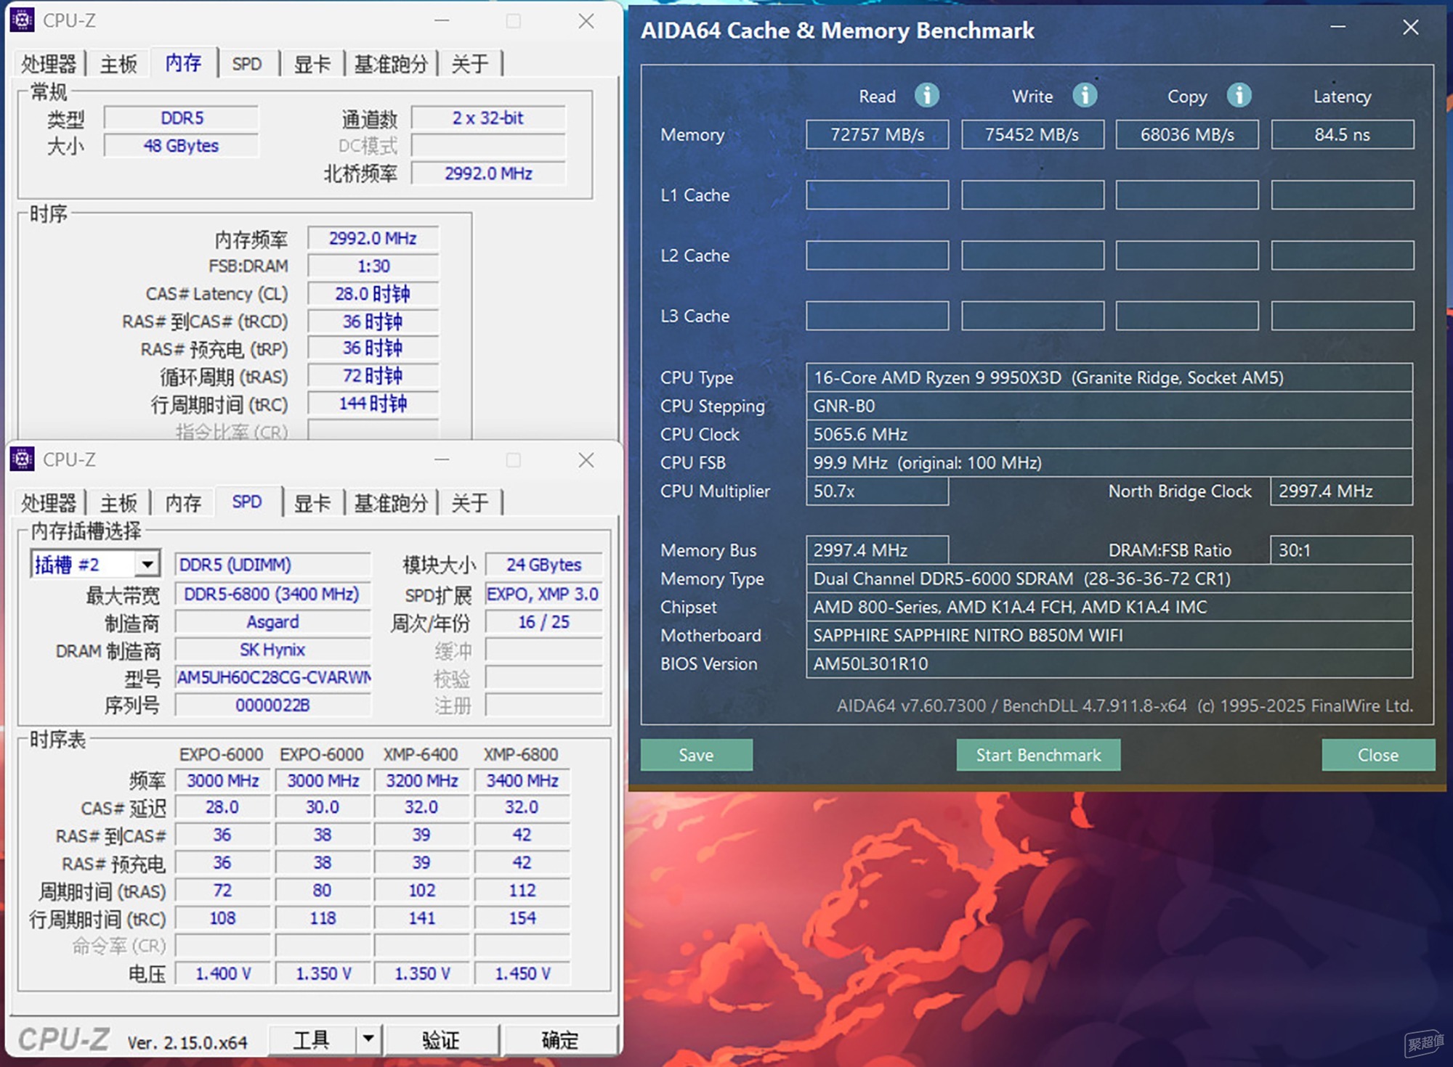This screenshot has width=1453, height=1067.
Task: Click the 确定 button in CPU-Z
Action: click(560, 1039)
